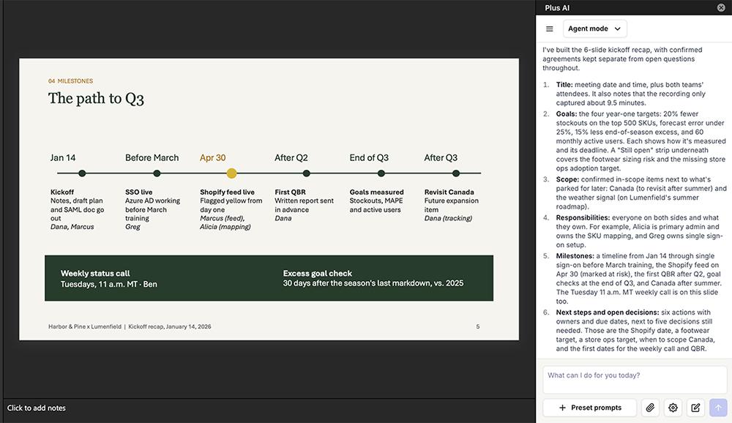This screenshot has height=423, width=732.
Task: Click 'Excess goal check' in green banner
Action: click(318, 274)
